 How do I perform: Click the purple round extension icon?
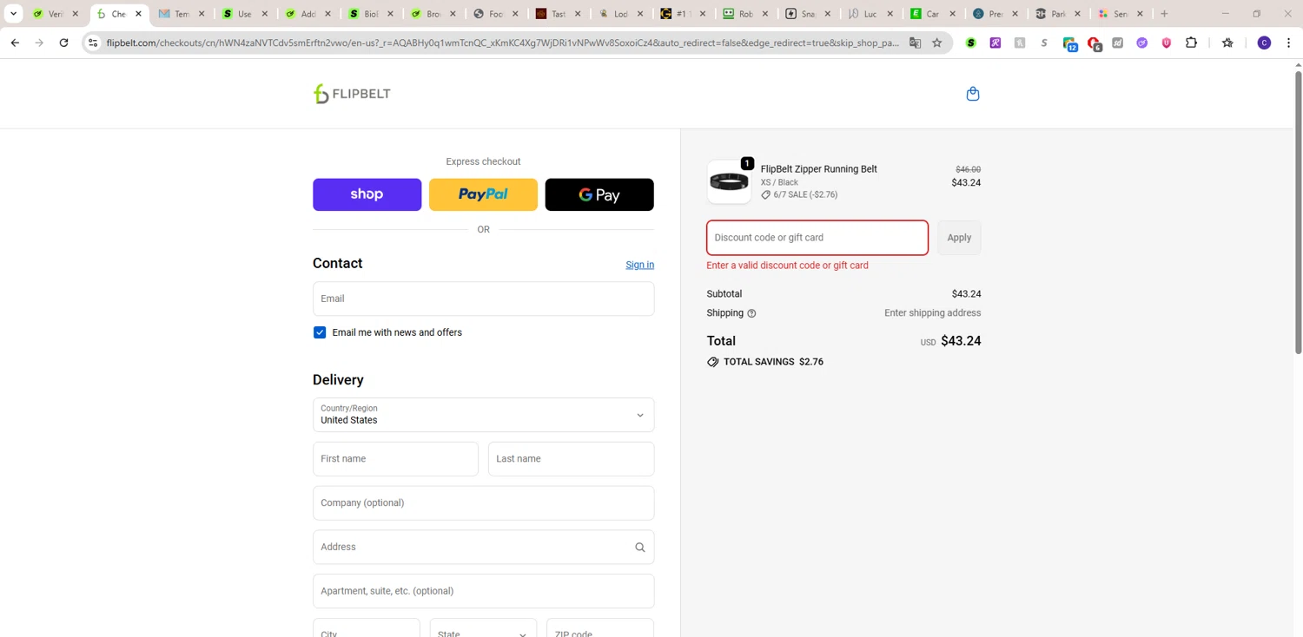pos(1142,43)
